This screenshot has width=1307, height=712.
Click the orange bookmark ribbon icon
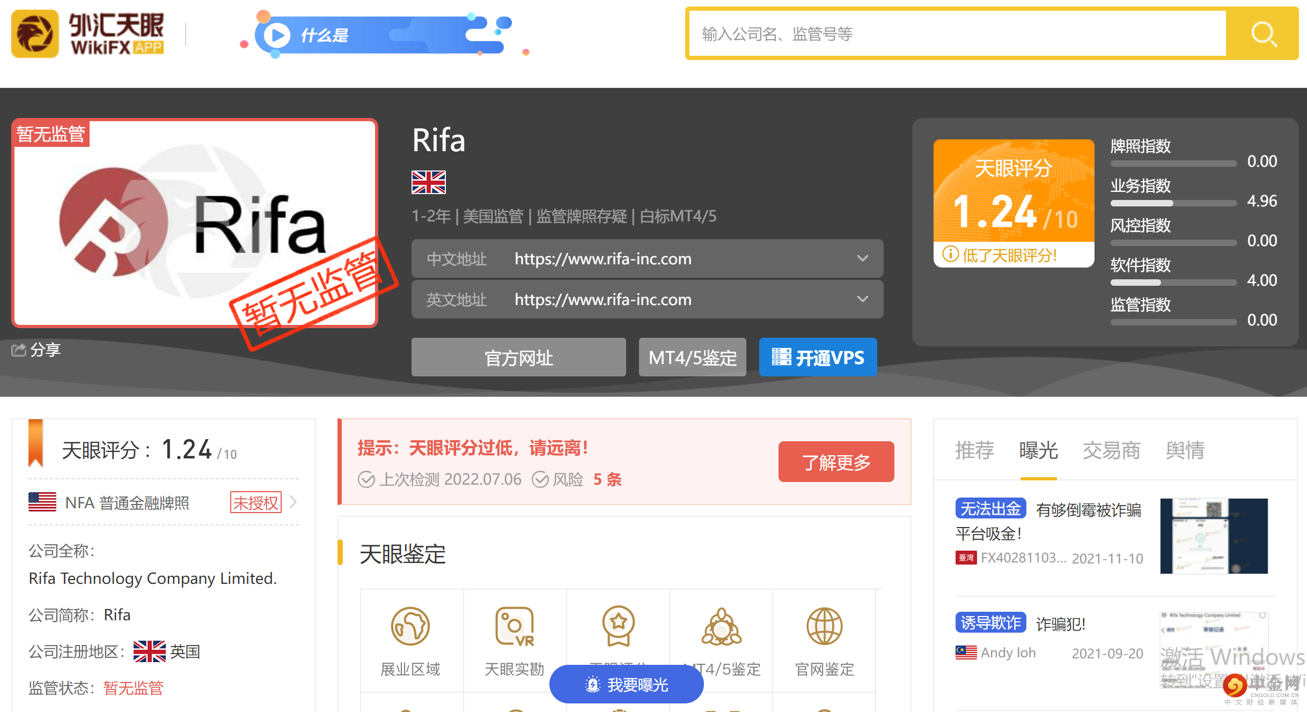(35, 443)
